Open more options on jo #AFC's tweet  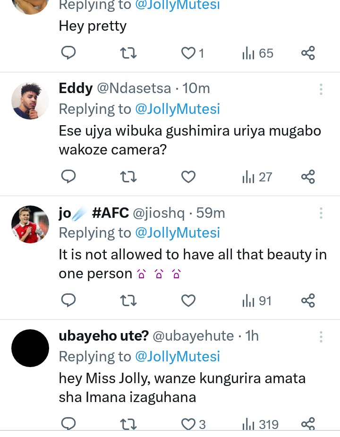[321, 213]
